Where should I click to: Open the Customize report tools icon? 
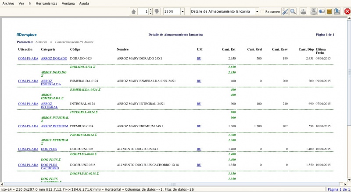point(285,11)
